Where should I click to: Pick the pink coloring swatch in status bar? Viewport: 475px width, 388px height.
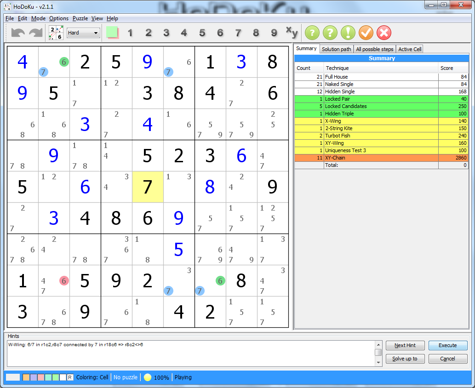pos(41,377)
